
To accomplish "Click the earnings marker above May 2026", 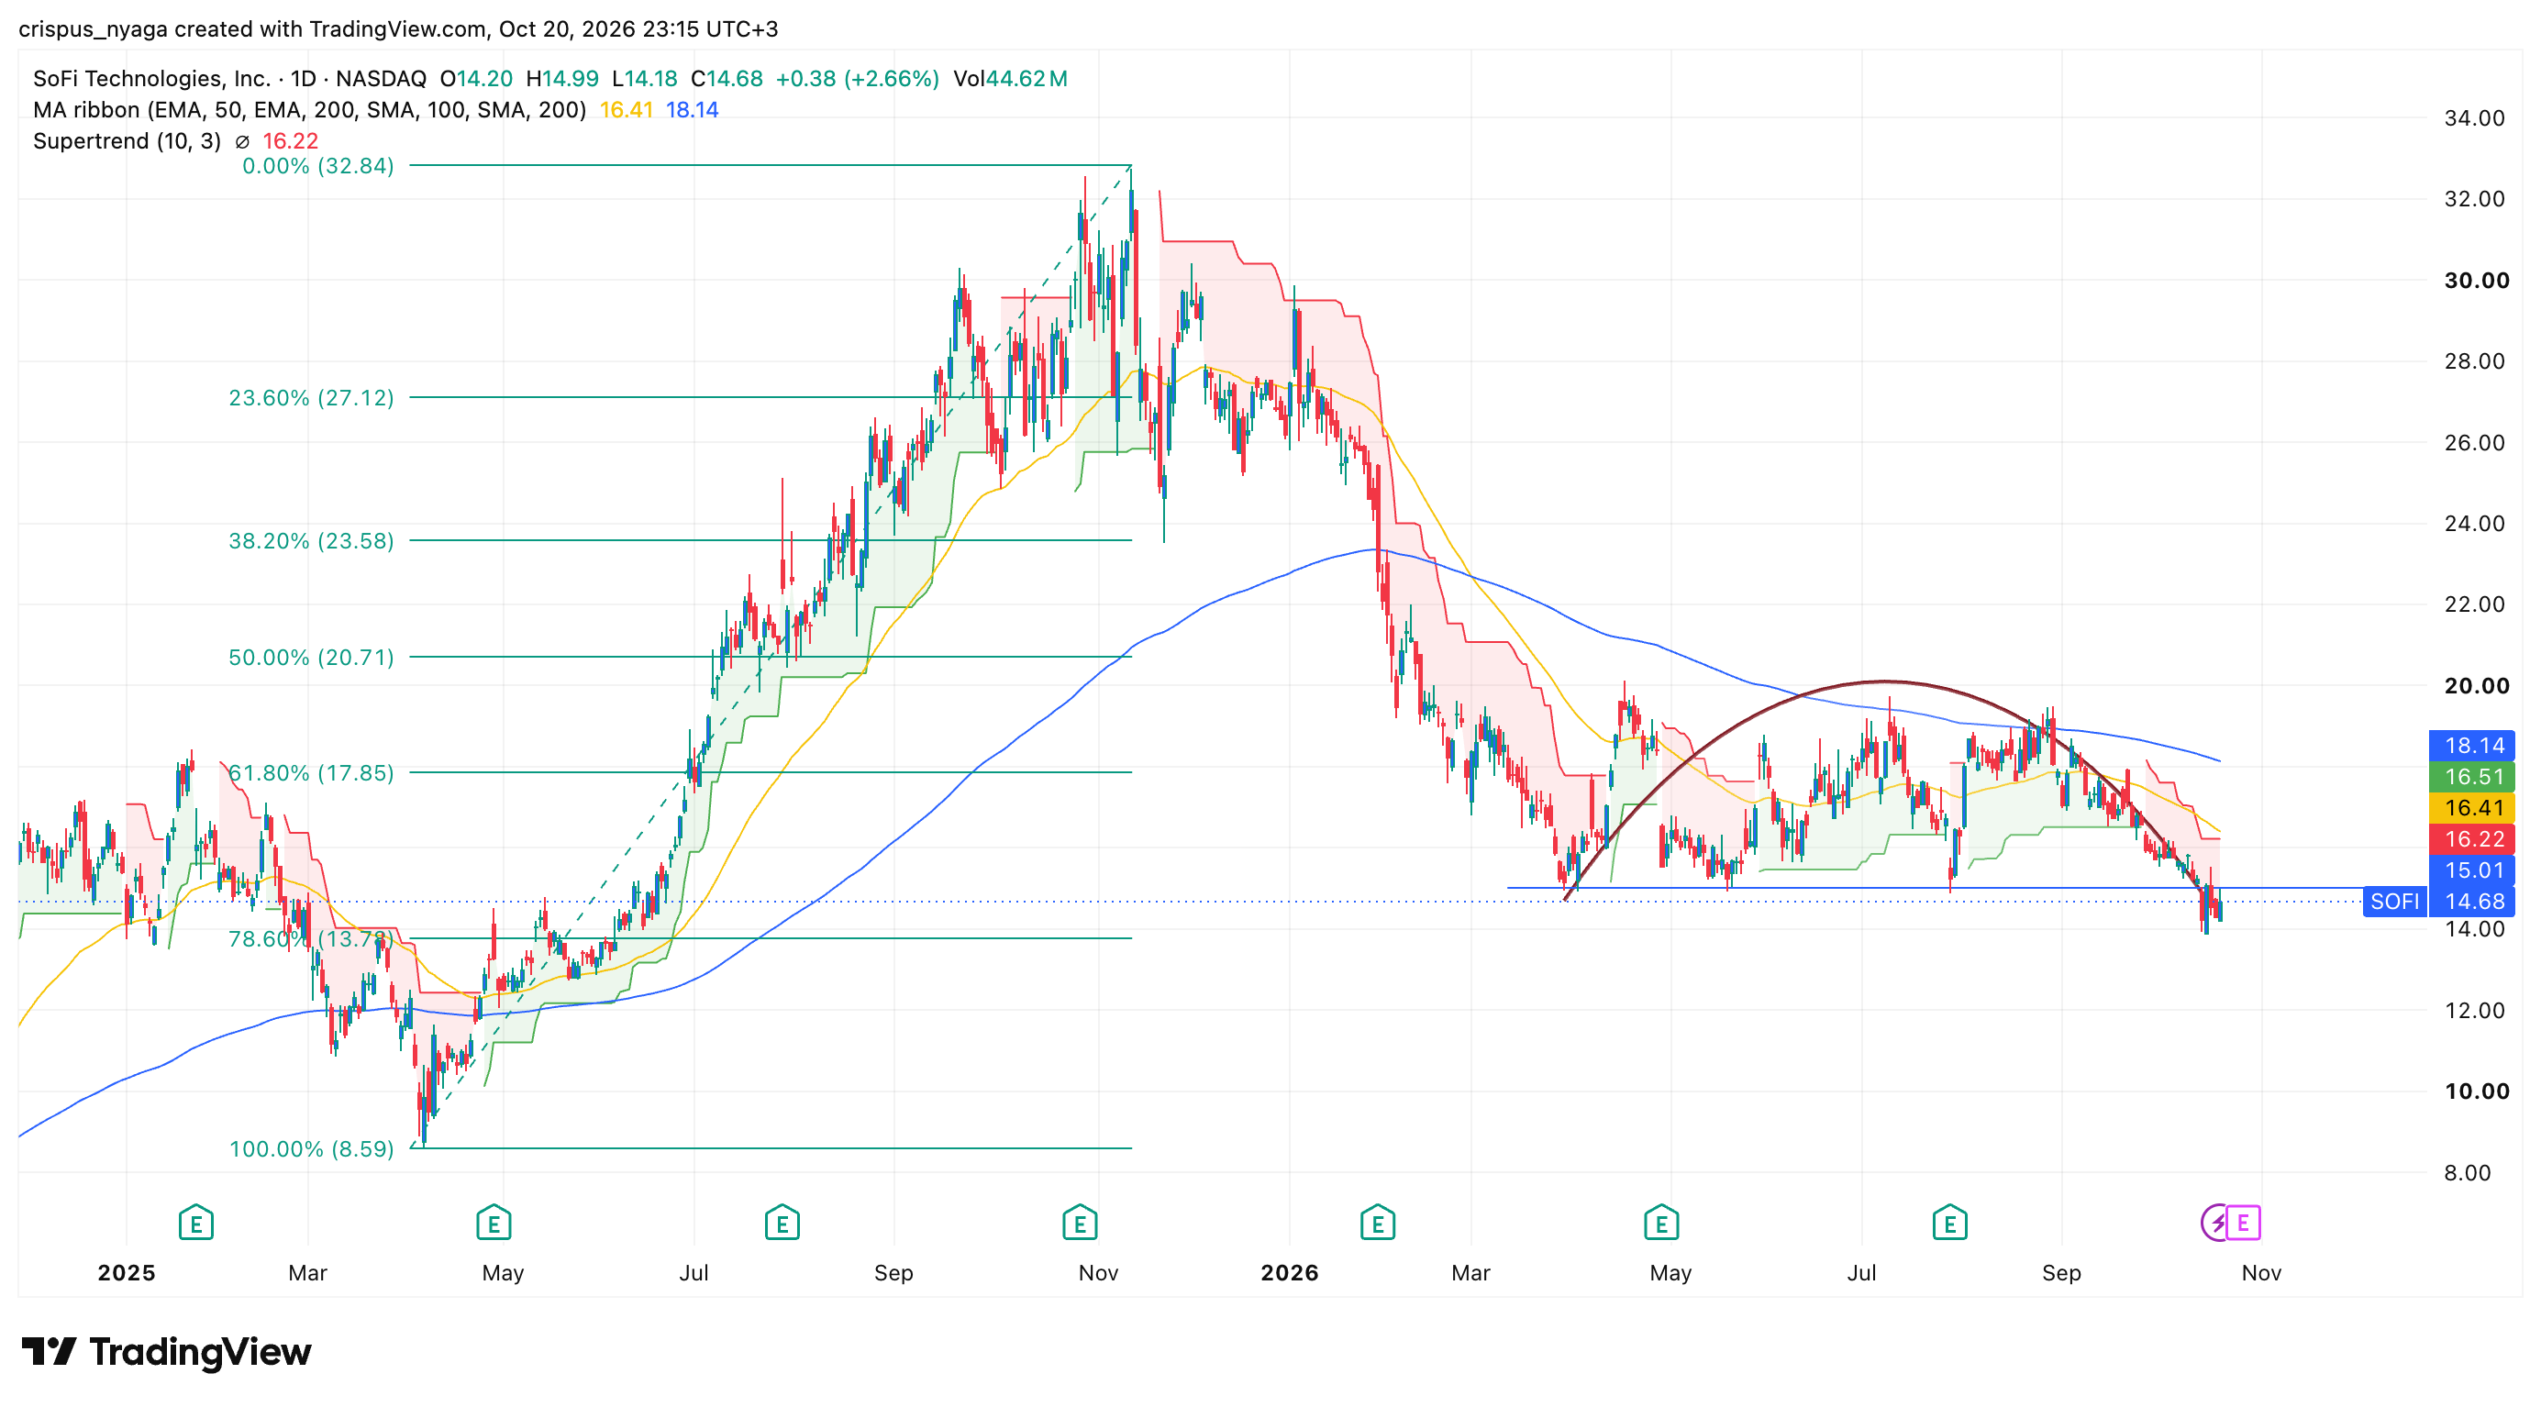I will (1662, 1224).
